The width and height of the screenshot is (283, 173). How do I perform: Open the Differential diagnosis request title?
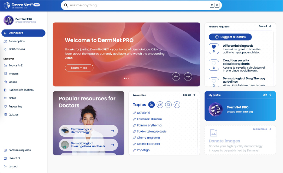click(238, 46)
